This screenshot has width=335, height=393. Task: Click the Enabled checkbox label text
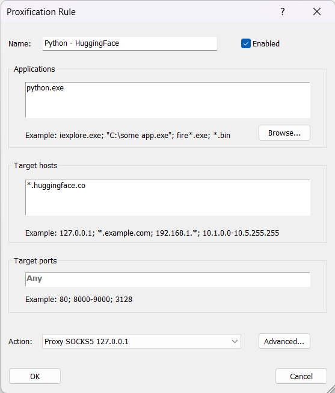[266, 43]
